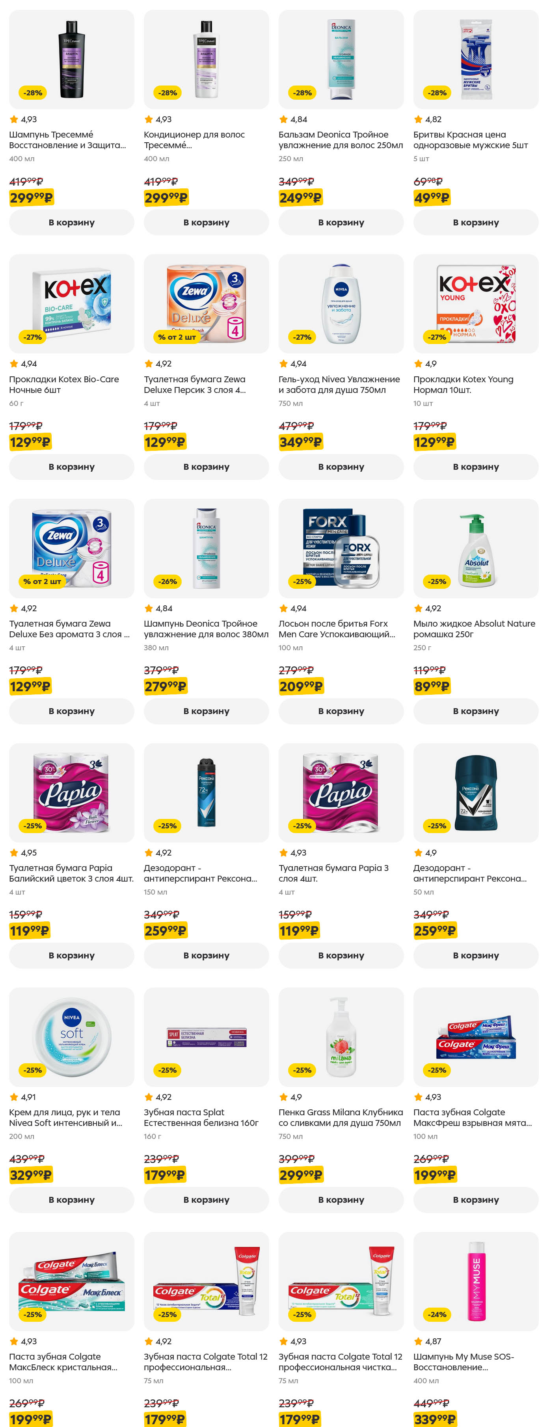Viewport: 551px width, 1427px height.
Task: Open the Rexona stick deodorant 50 мл image
Action: [476, 793]
